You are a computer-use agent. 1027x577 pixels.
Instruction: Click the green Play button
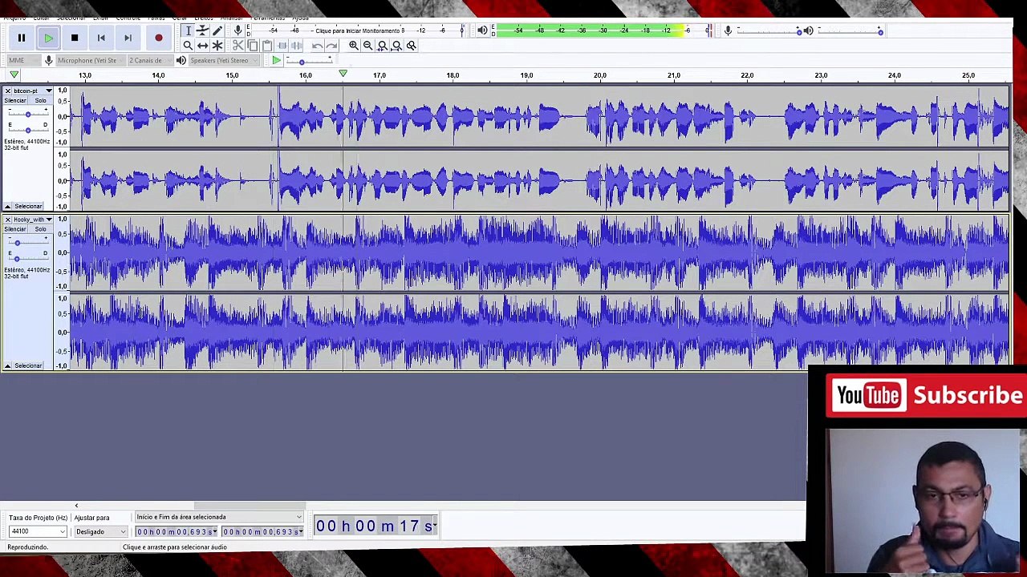[x=48, y=38]
